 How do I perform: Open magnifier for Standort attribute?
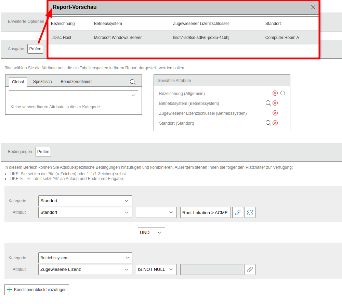(268, 123)
